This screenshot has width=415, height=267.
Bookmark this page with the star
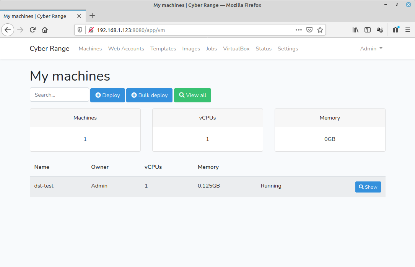320,30
